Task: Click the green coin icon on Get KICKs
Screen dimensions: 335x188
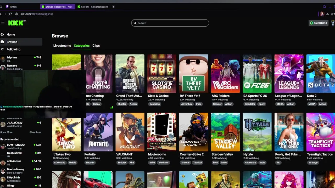Action: [311, 23]
